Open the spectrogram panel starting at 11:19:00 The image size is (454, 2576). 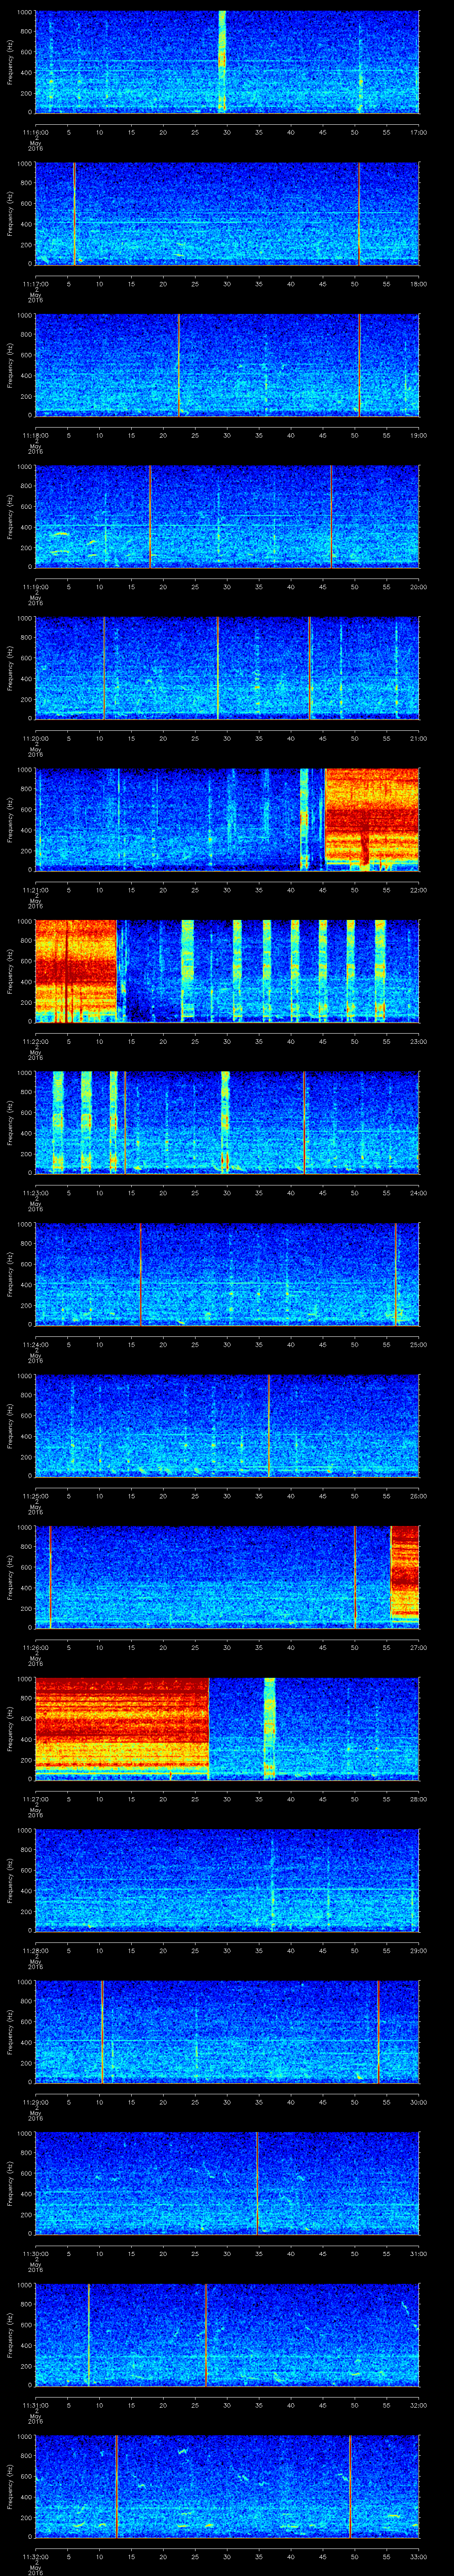pos(227,517)
